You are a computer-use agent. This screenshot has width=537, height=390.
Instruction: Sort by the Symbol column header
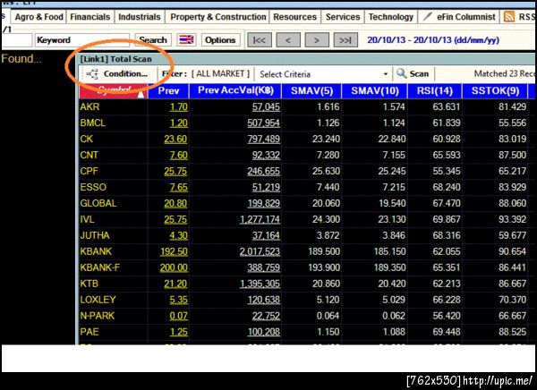(x=113, y=90)
